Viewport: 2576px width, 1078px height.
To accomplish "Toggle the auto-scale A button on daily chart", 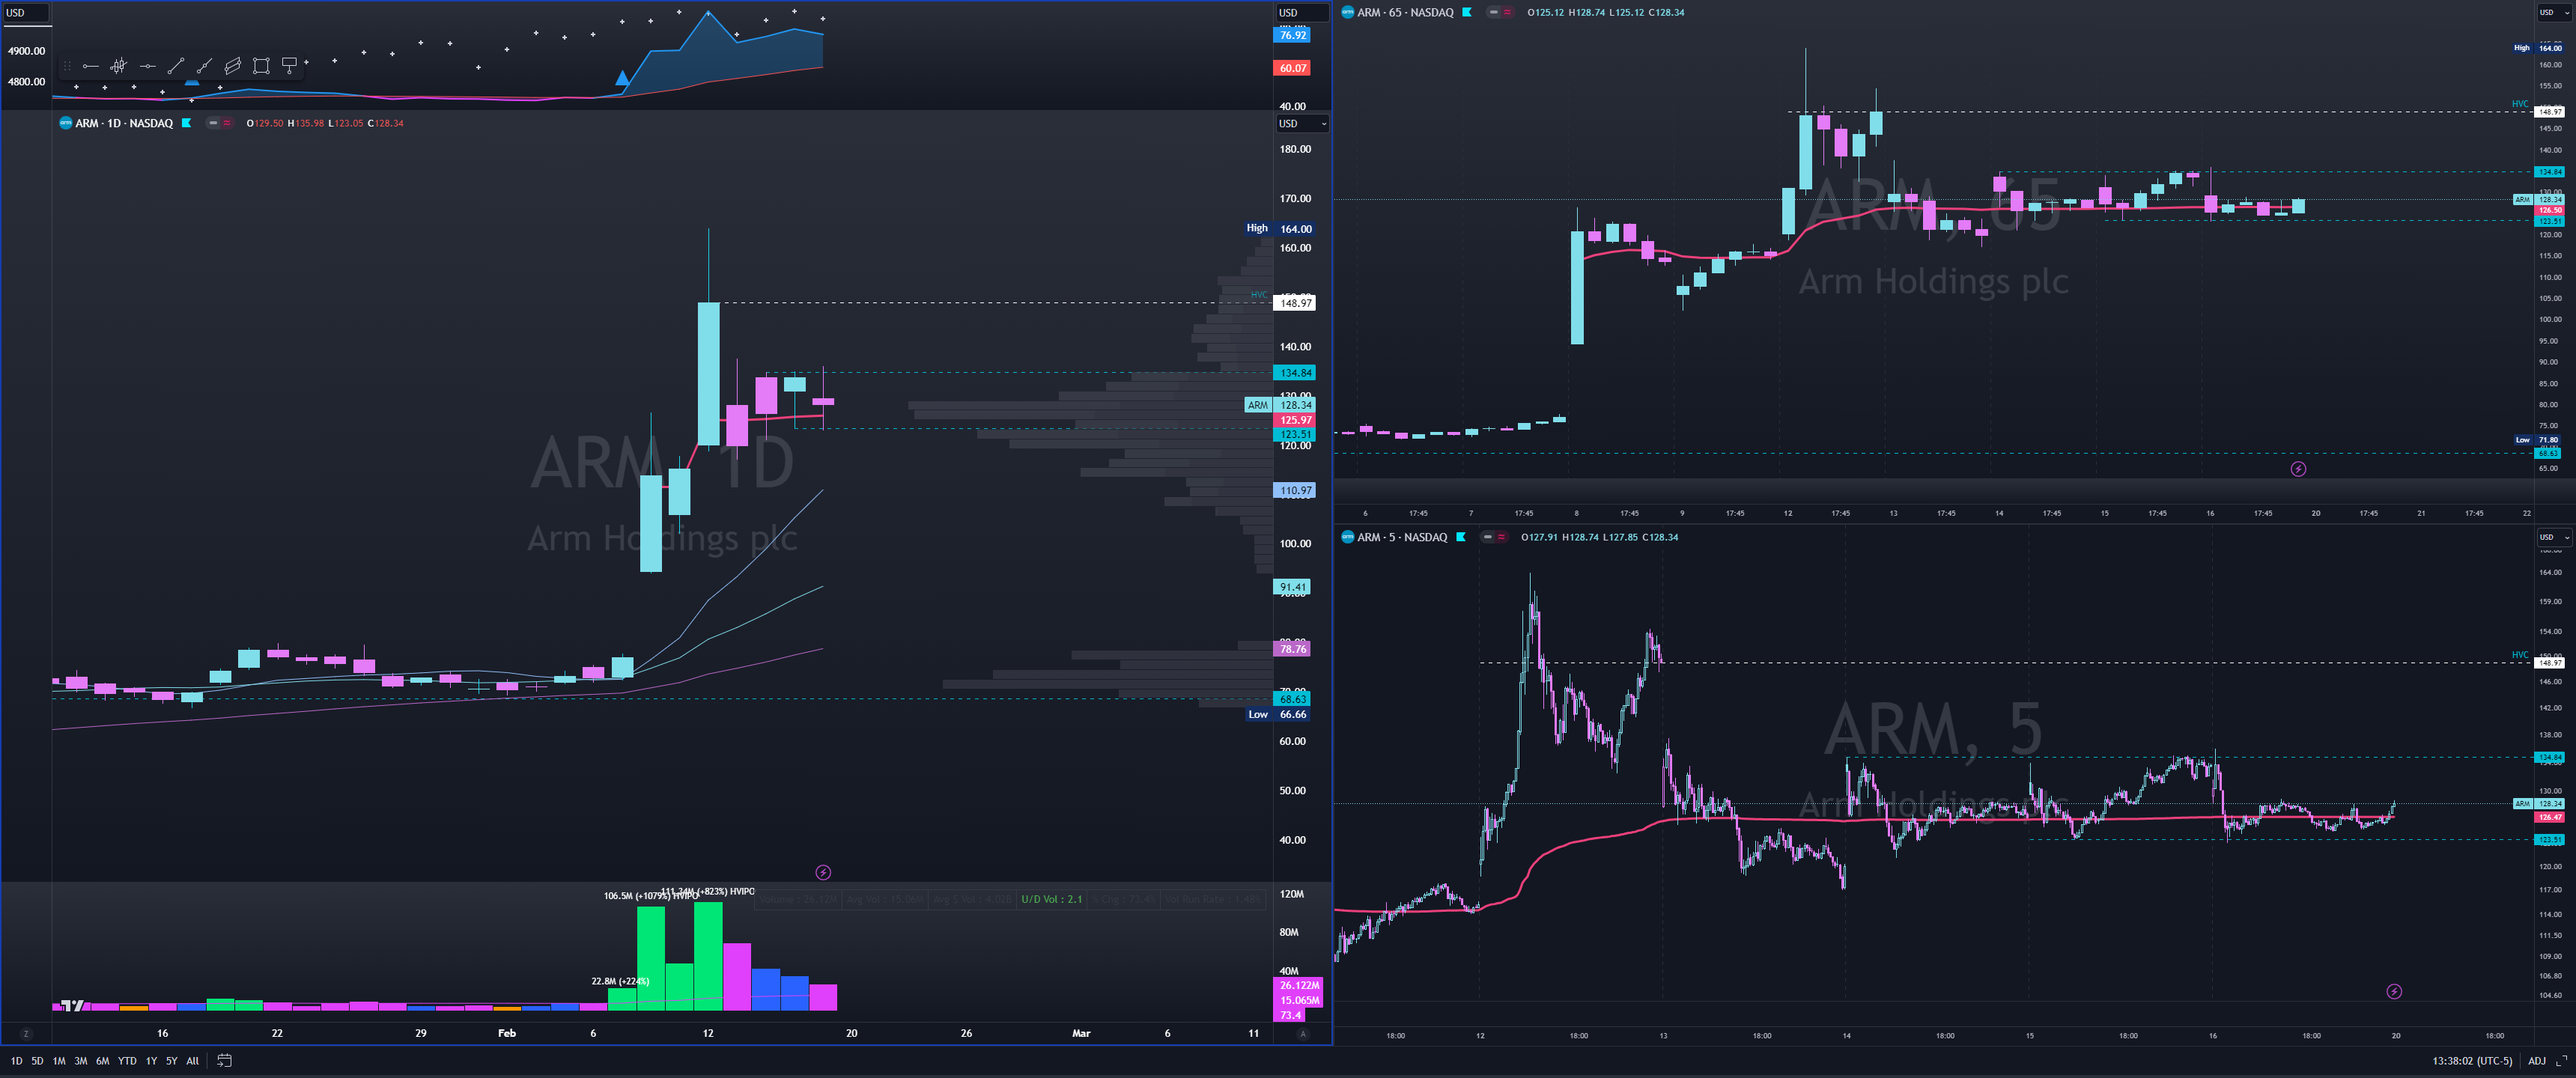I will (1302, 1034).
